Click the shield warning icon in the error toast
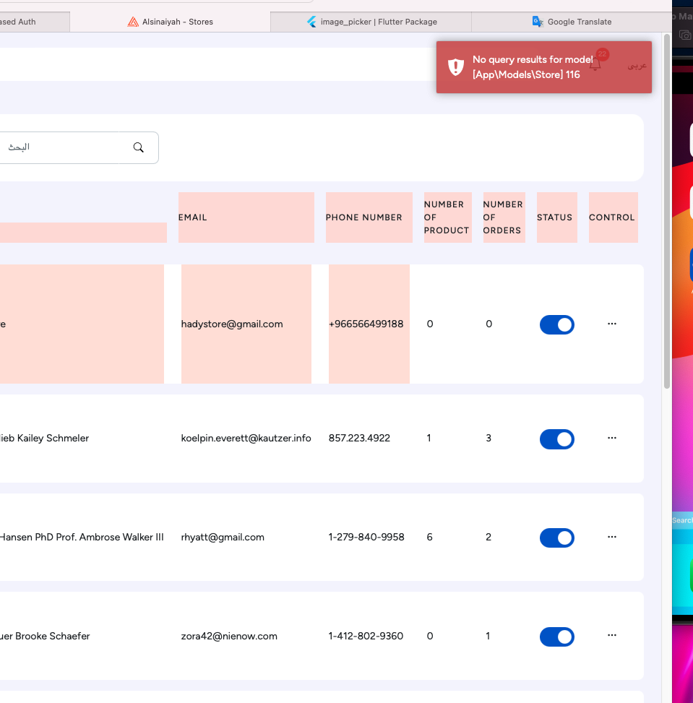This screenshot has height=703, width=693. (455, 67)
